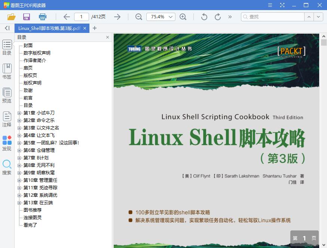327x248 pixels.
Task: Jump to 目录 entry in the outline tree
Action: point(28,105)
